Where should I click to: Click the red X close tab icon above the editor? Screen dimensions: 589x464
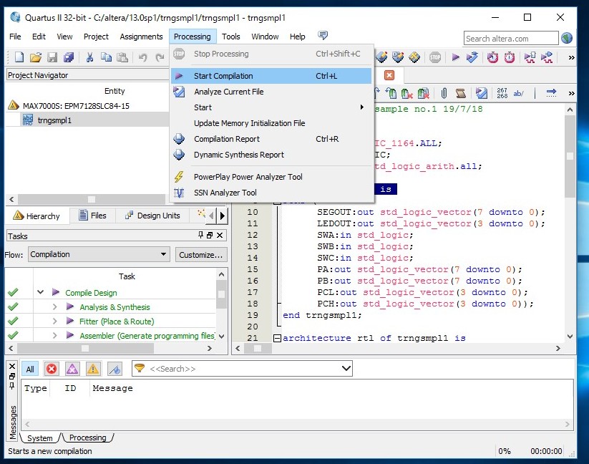pos(389,75)
